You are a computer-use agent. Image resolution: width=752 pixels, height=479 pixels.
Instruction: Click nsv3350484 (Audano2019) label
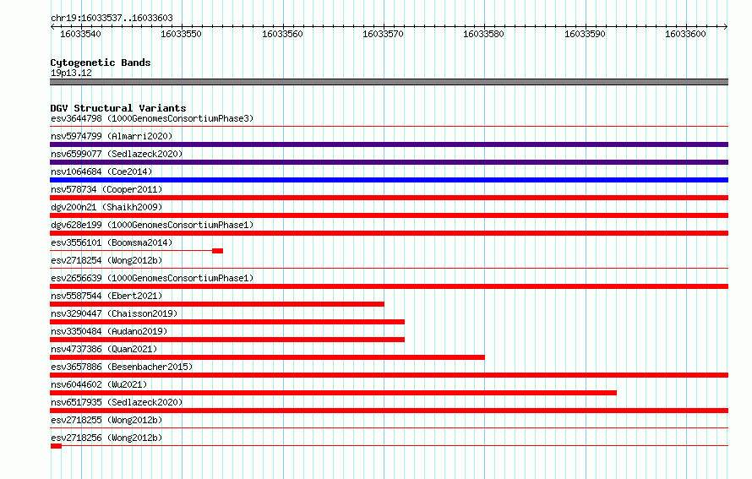(109, 331)
